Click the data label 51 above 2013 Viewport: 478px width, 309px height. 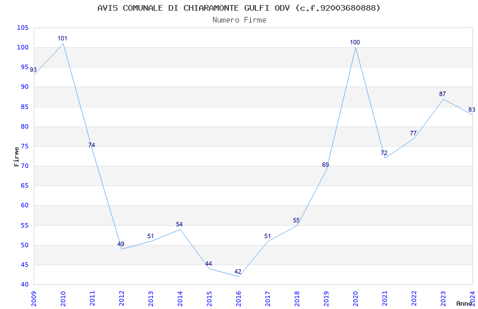pyautogui.click(x=150, y=236)
